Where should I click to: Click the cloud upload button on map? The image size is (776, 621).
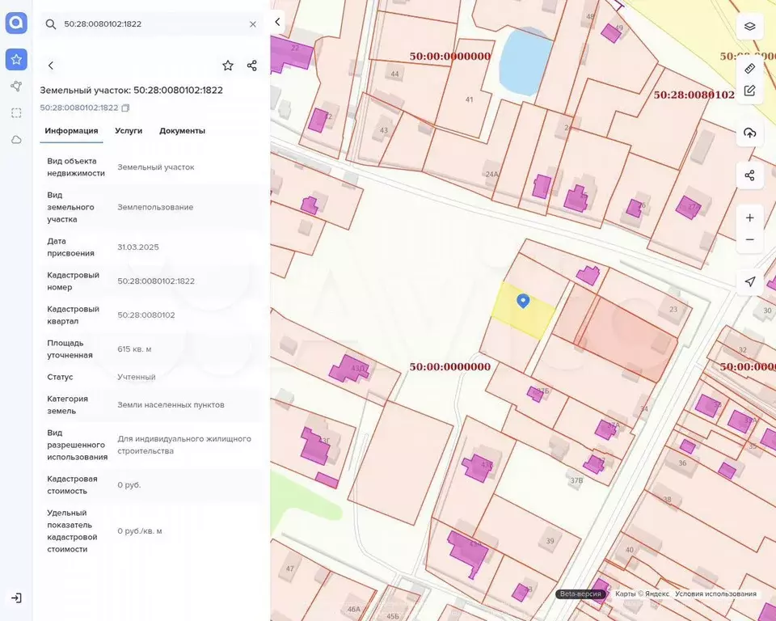coord(750,133)
